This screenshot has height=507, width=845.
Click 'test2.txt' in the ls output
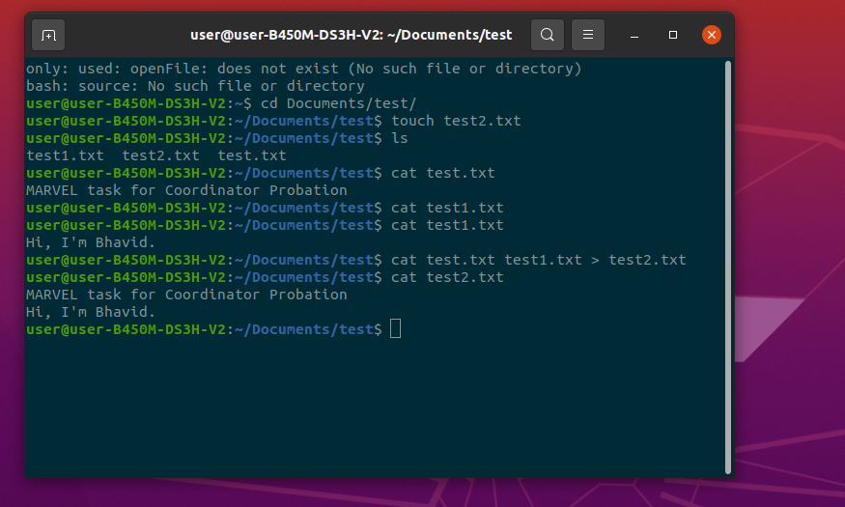tap(160, 155)
